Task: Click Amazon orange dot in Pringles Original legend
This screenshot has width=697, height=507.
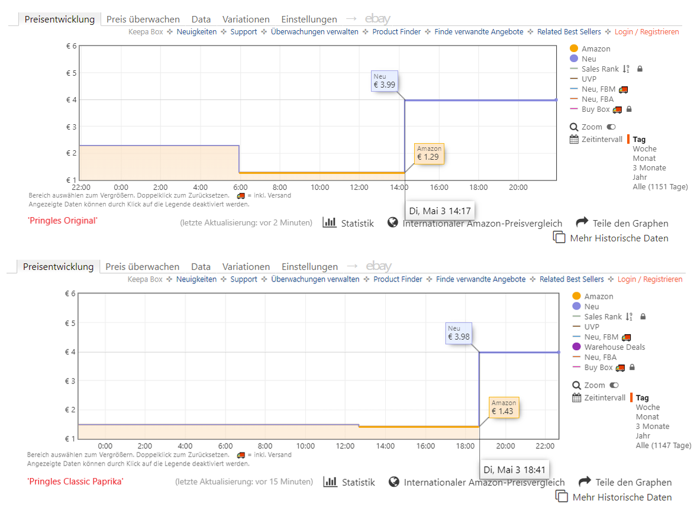Action: pyautogui.click(x=574, y=49)
